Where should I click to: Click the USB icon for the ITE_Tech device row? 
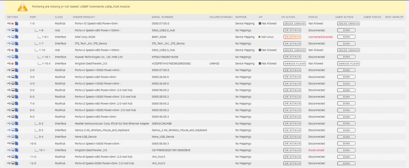[9, 44]
